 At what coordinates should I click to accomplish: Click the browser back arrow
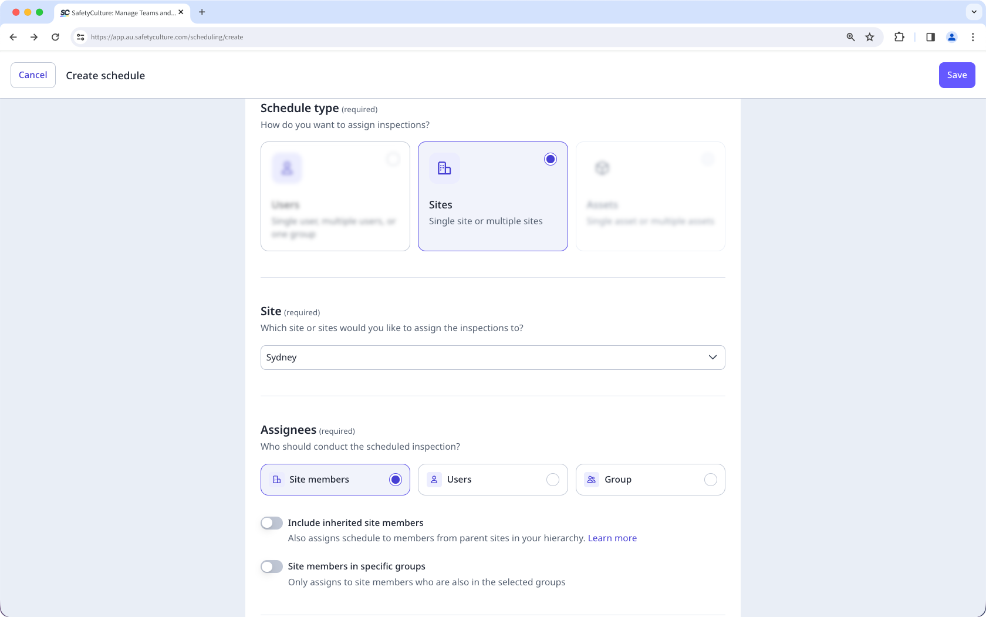click(x=13, y=37)
